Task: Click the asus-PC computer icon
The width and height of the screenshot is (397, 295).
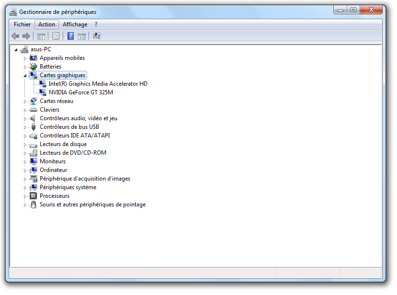Action: (24, 49)
